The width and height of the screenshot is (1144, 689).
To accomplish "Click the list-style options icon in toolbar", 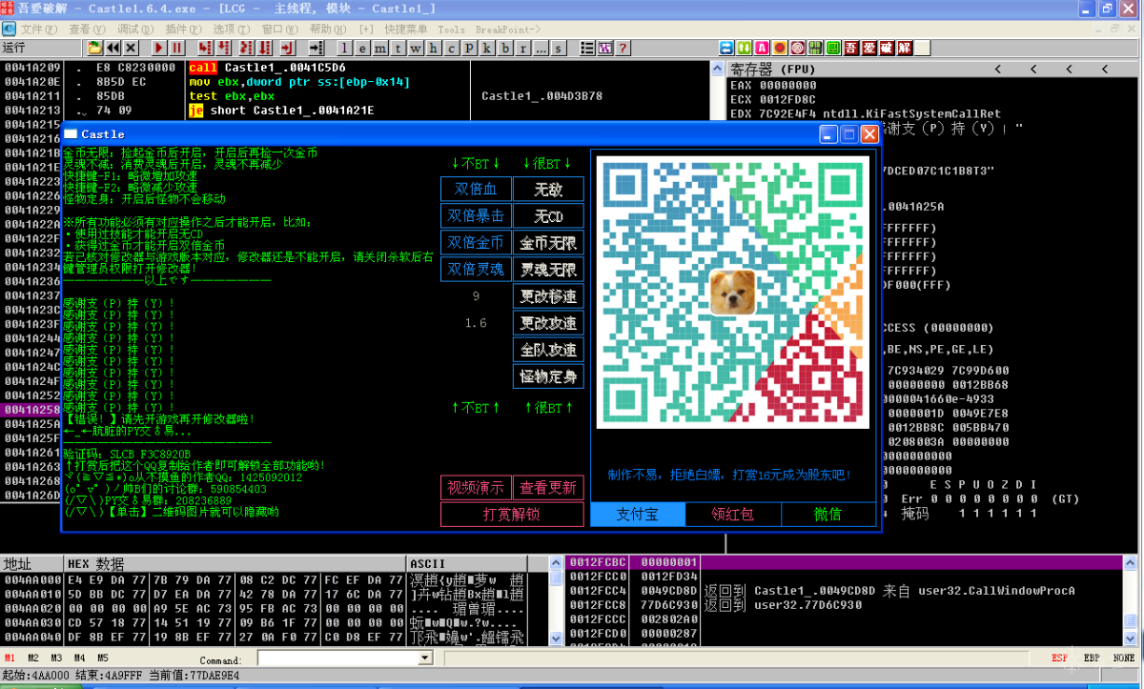I will click(587, 48).
